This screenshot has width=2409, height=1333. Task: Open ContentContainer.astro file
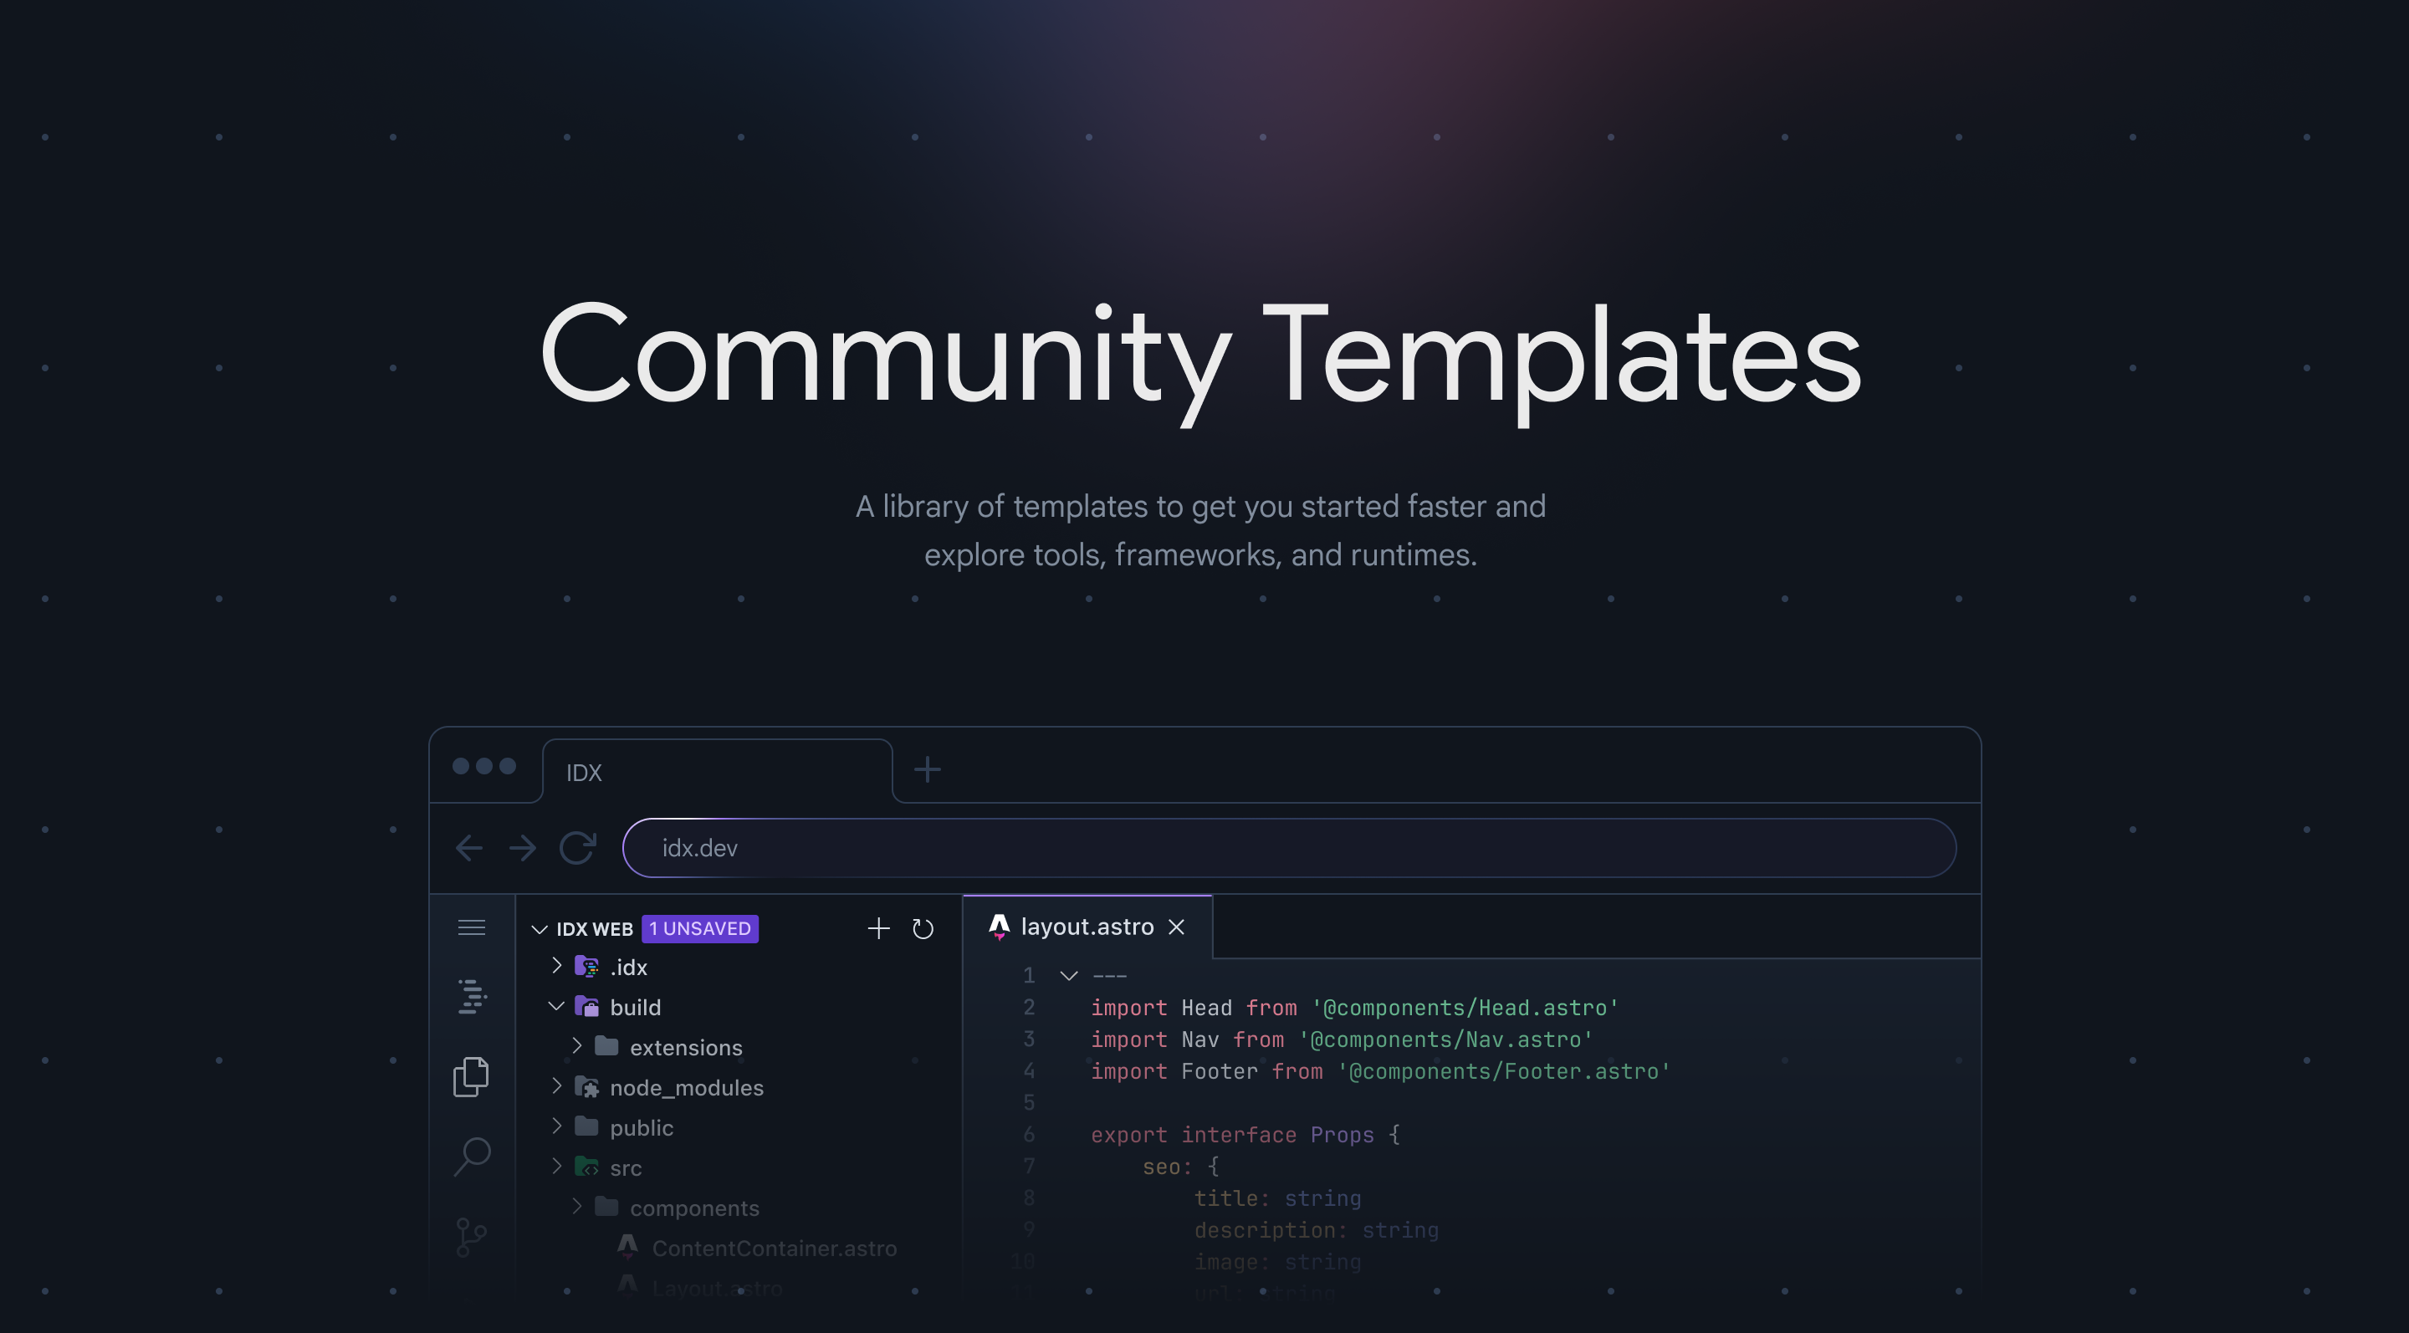(775, 1249)
